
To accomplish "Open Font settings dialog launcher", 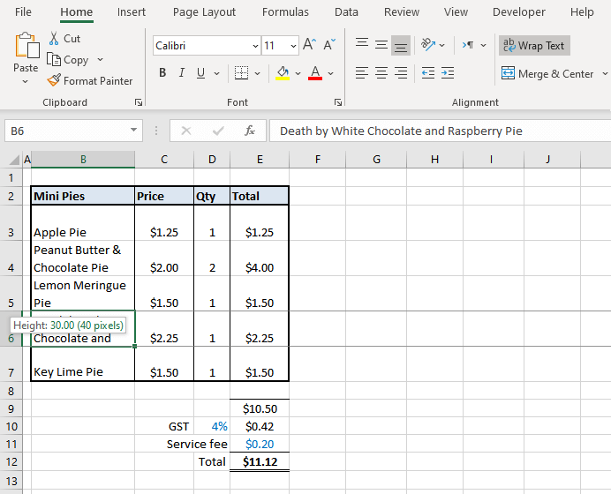I will (338, 102).
